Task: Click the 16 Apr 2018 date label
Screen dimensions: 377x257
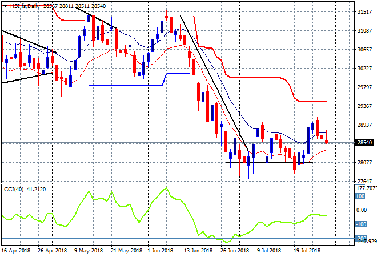Action: [x=16, y=251]
